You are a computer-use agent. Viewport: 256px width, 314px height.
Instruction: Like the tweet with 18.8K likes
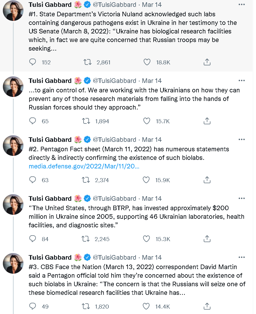[x=147, y=62]
